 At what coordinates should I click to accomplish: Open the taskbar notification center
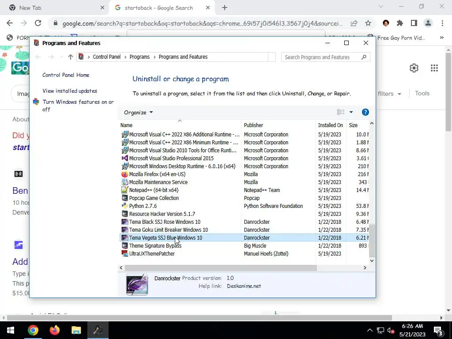tap(438, 330)
